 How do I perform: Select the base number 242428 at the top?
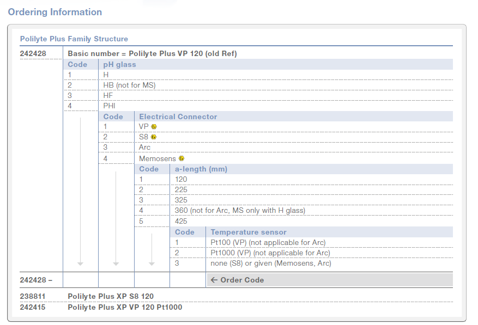[x=33, y=53]
